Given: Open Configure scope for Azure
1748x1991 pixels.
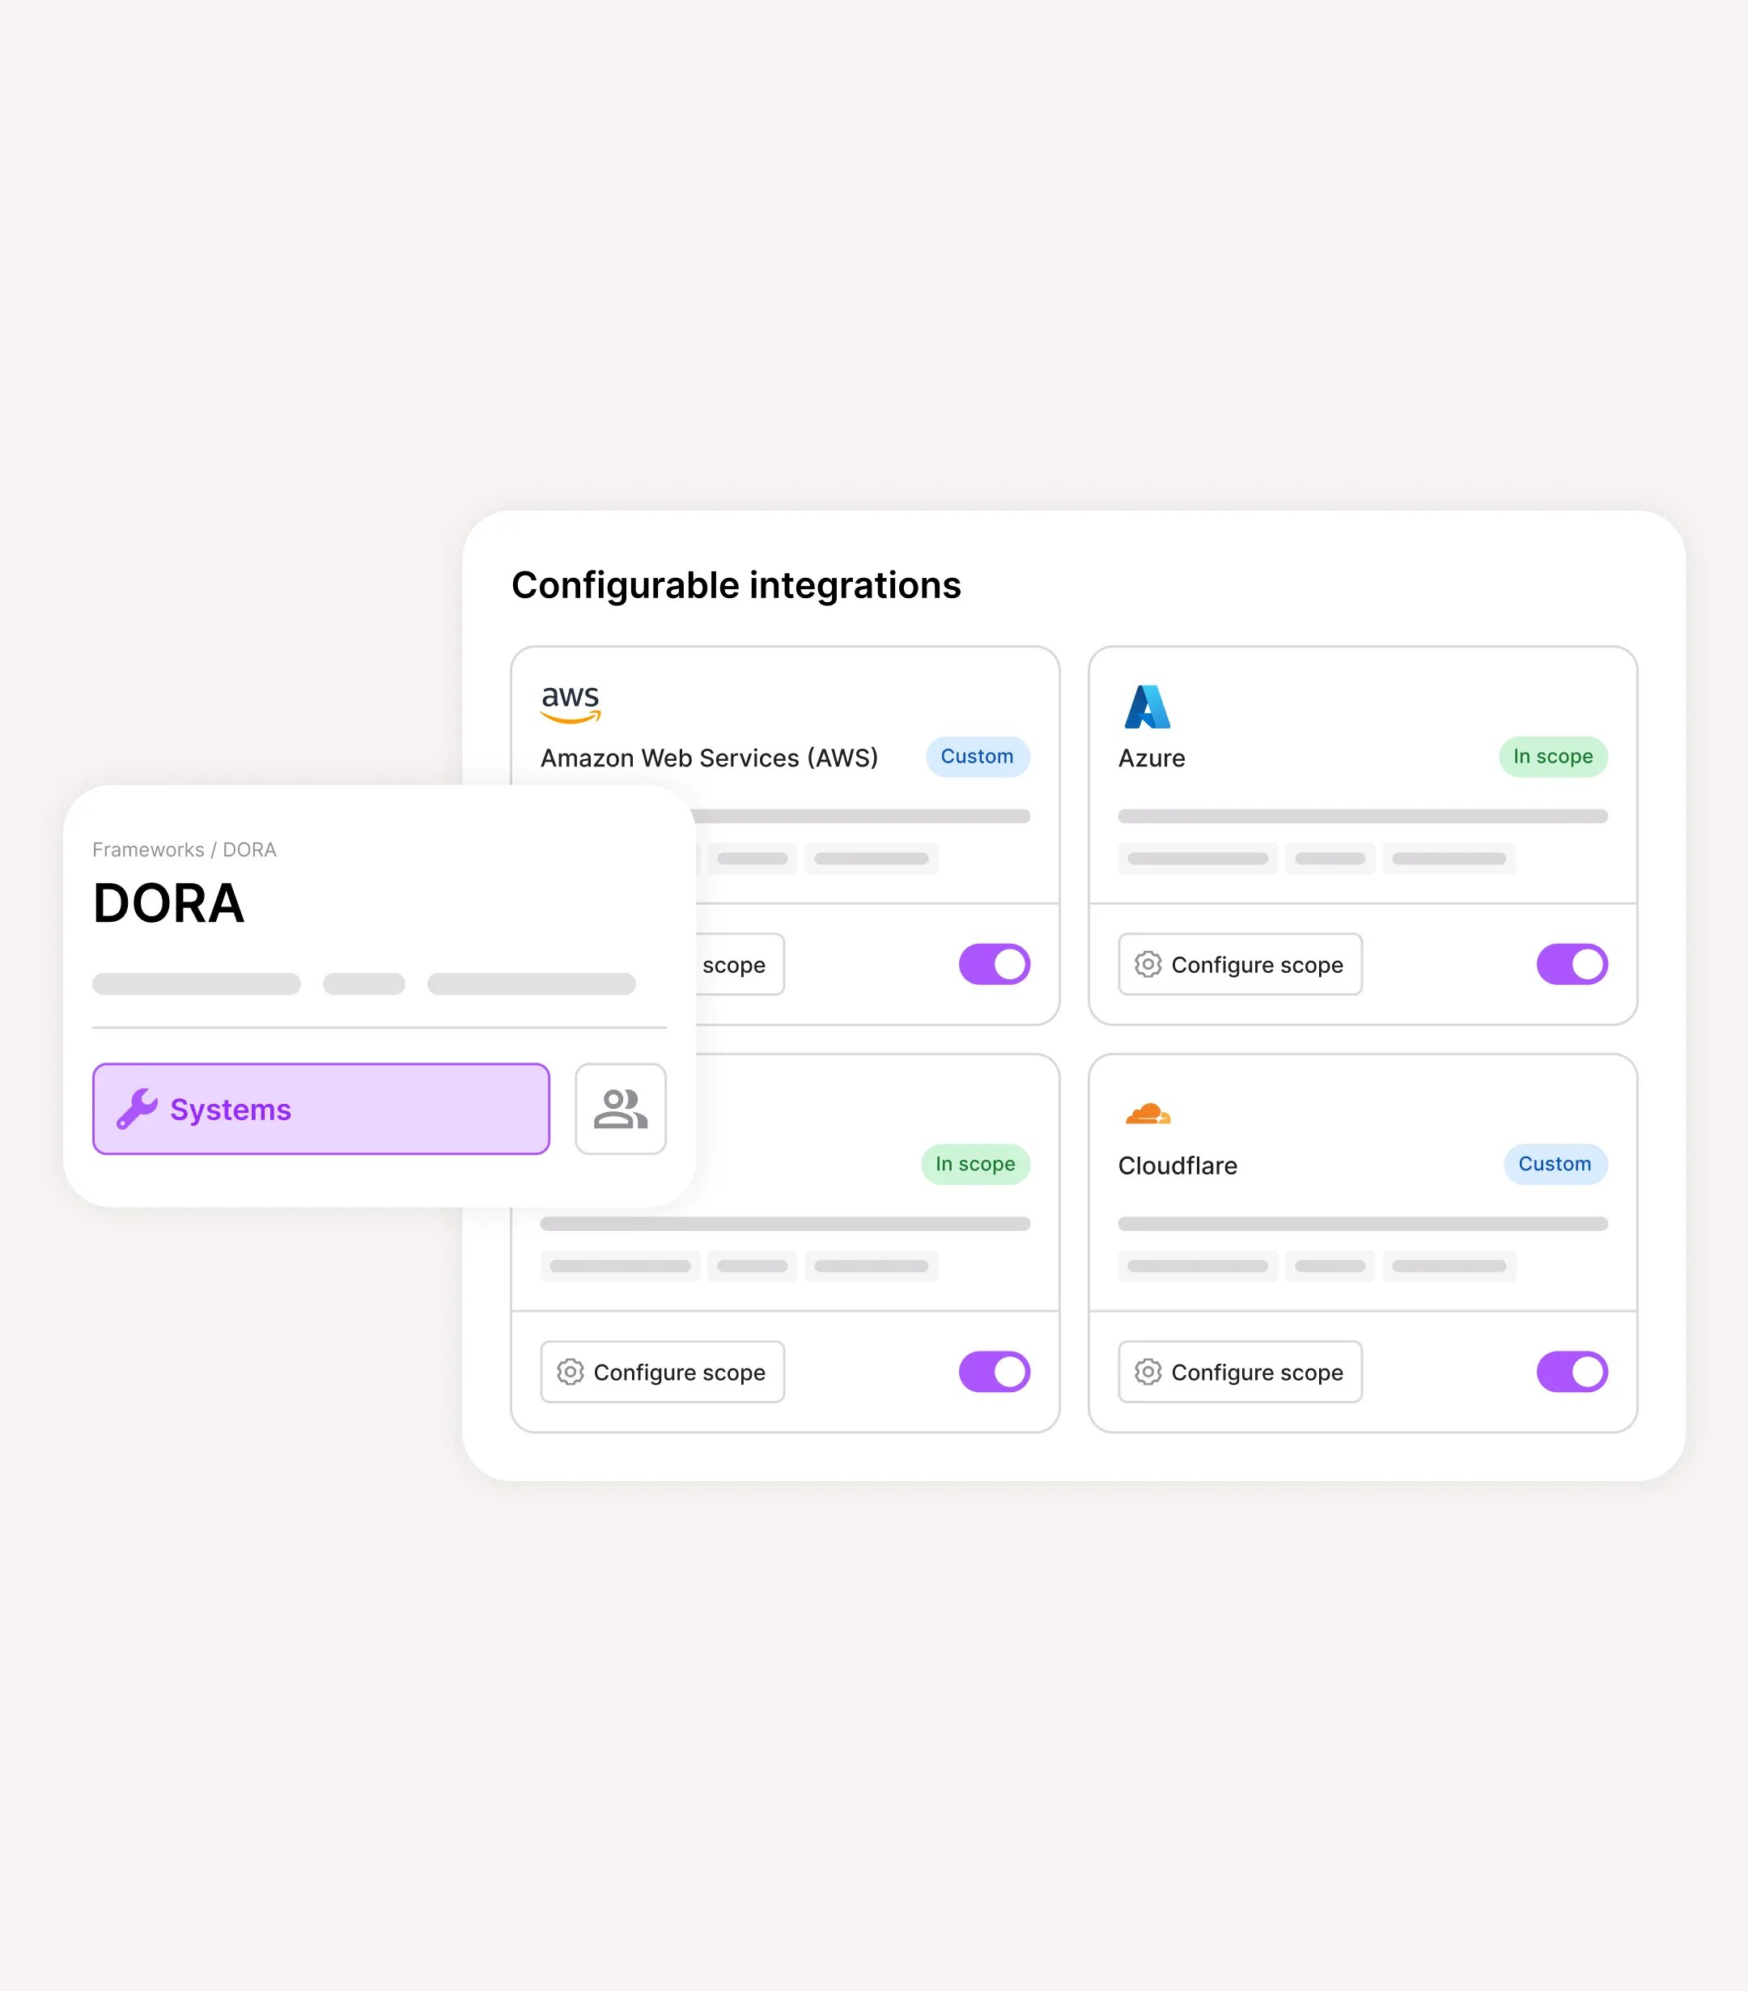Looking at the screenshot, I should click(x=1240, y=964).
